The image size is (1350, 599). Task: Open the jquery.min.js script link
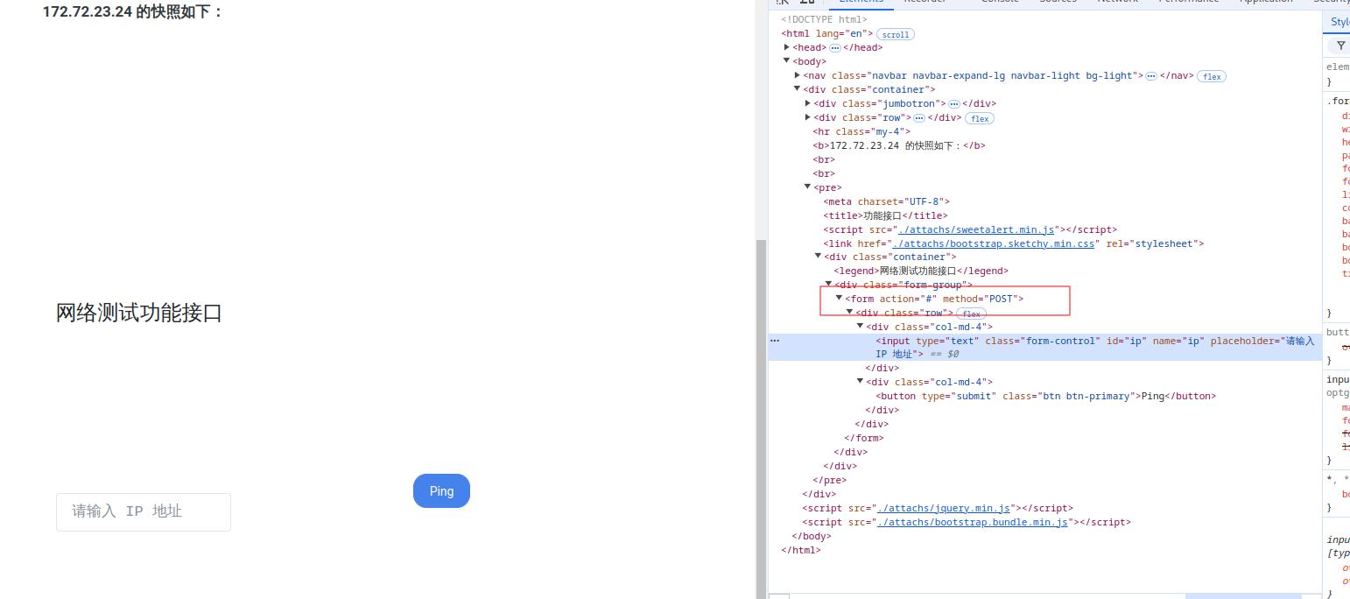tap(943, 508)
